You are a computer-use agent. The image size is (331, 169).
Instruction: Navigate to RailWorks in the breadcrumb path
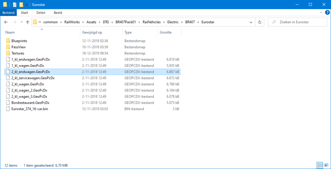point(72,22)
